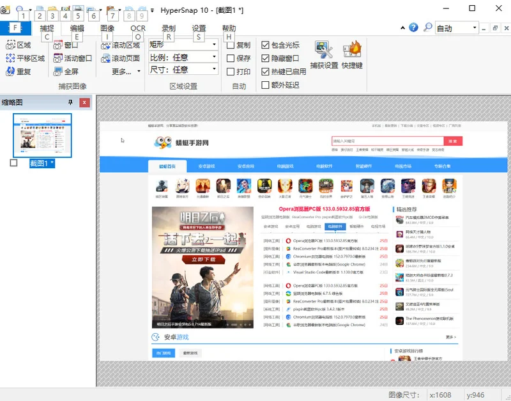Click the undo arrow in quick access toolbar
The height and width of the screenshot is (401, 511).
(x=129, y=10)
